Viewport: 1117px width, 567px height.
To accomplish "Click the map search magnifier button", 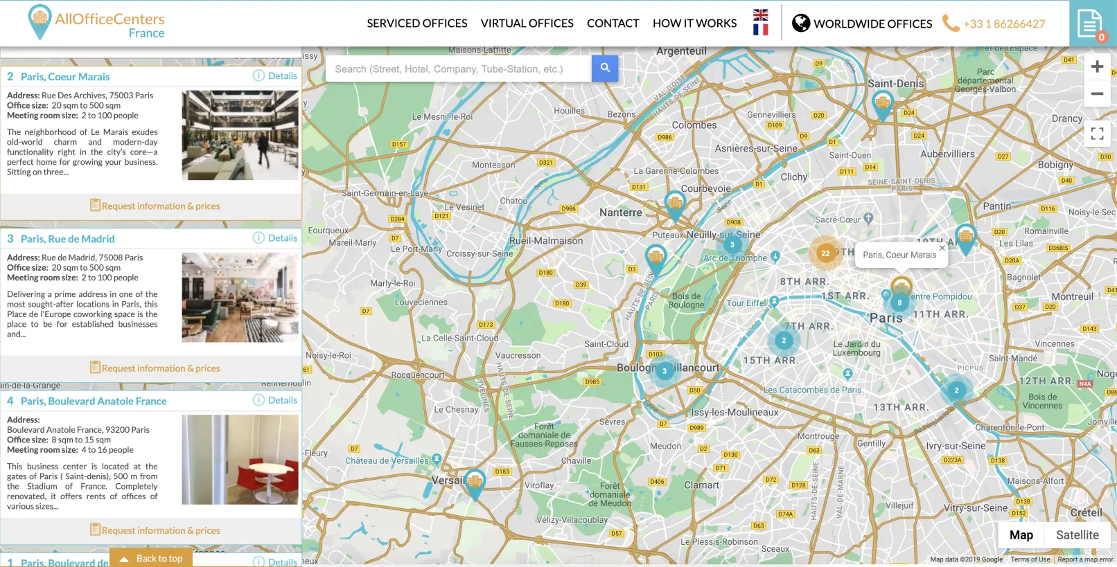I will point(604,69).
